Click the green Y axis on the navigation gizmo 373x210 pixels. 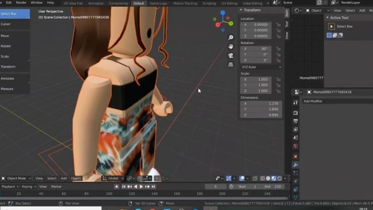(x=231, y=23)
